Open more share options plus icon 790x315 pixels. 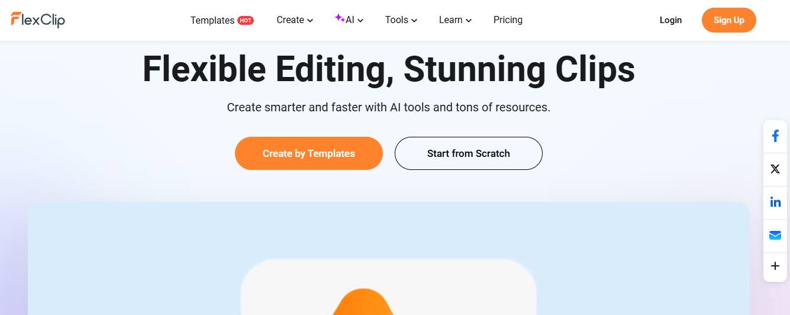(x=775, y=266)
